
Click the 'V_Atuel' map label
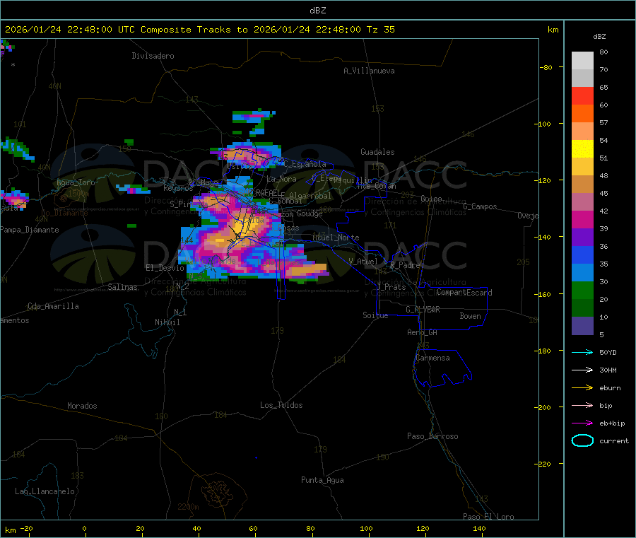[x=363, y=262]
